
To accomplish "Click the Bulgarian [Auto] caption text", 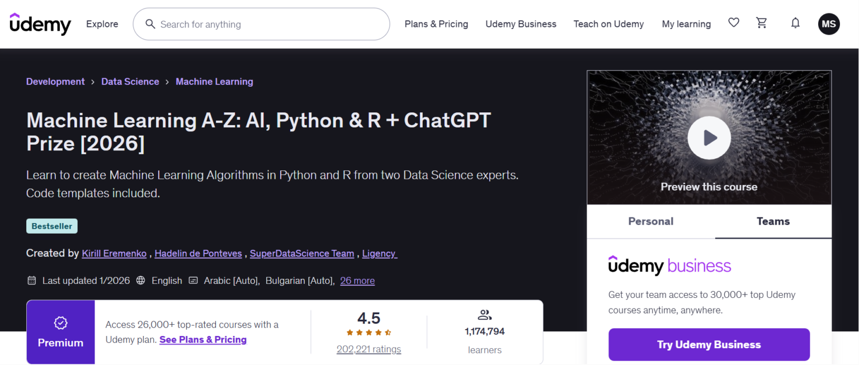I will tap(300, 281).
